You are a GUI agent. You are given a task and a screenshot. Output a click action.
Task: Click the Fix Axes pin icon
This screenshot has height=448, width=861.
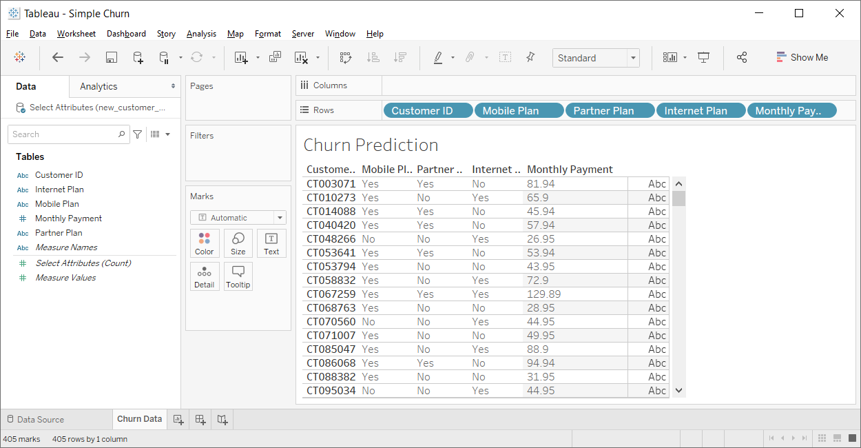point(530,58)
